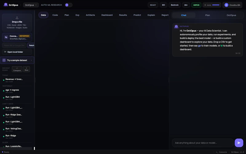Viewport: 246px width, 154px height.
Task: Open the Run · Ridge run above Older
Action: pos(17,136)
